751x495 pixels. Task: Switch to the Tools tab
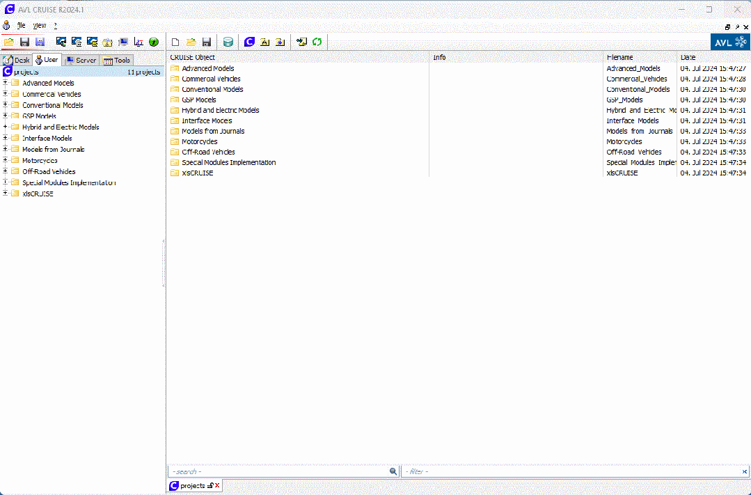pyautogui.click(x=116, y=60)
